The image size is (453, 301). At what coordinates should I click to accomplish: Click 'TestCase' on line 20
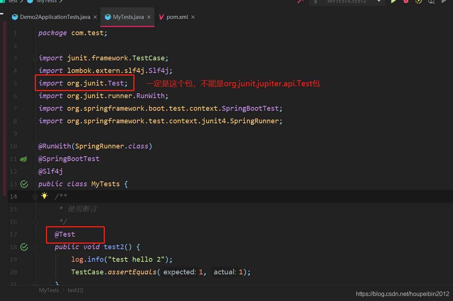[87, 272]
